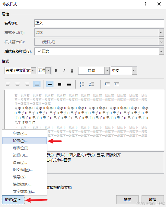Toggle Italic formatting button
The image size is (166, 207).
[x=64, y=71]
